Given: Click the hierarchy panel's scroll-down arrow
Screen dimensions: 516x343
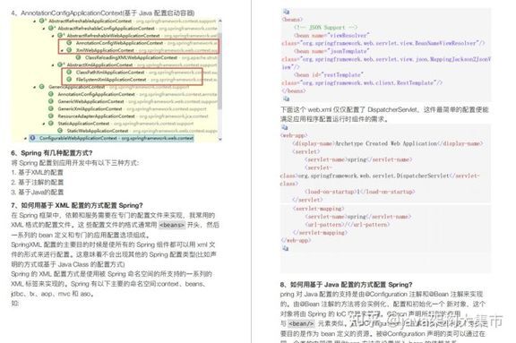Looking at the screenshot, I should 219,139.
